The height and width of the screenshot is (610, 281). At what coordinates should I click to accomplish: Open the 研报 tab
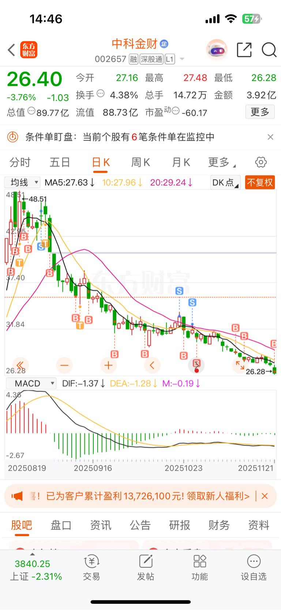coord(180,525)
